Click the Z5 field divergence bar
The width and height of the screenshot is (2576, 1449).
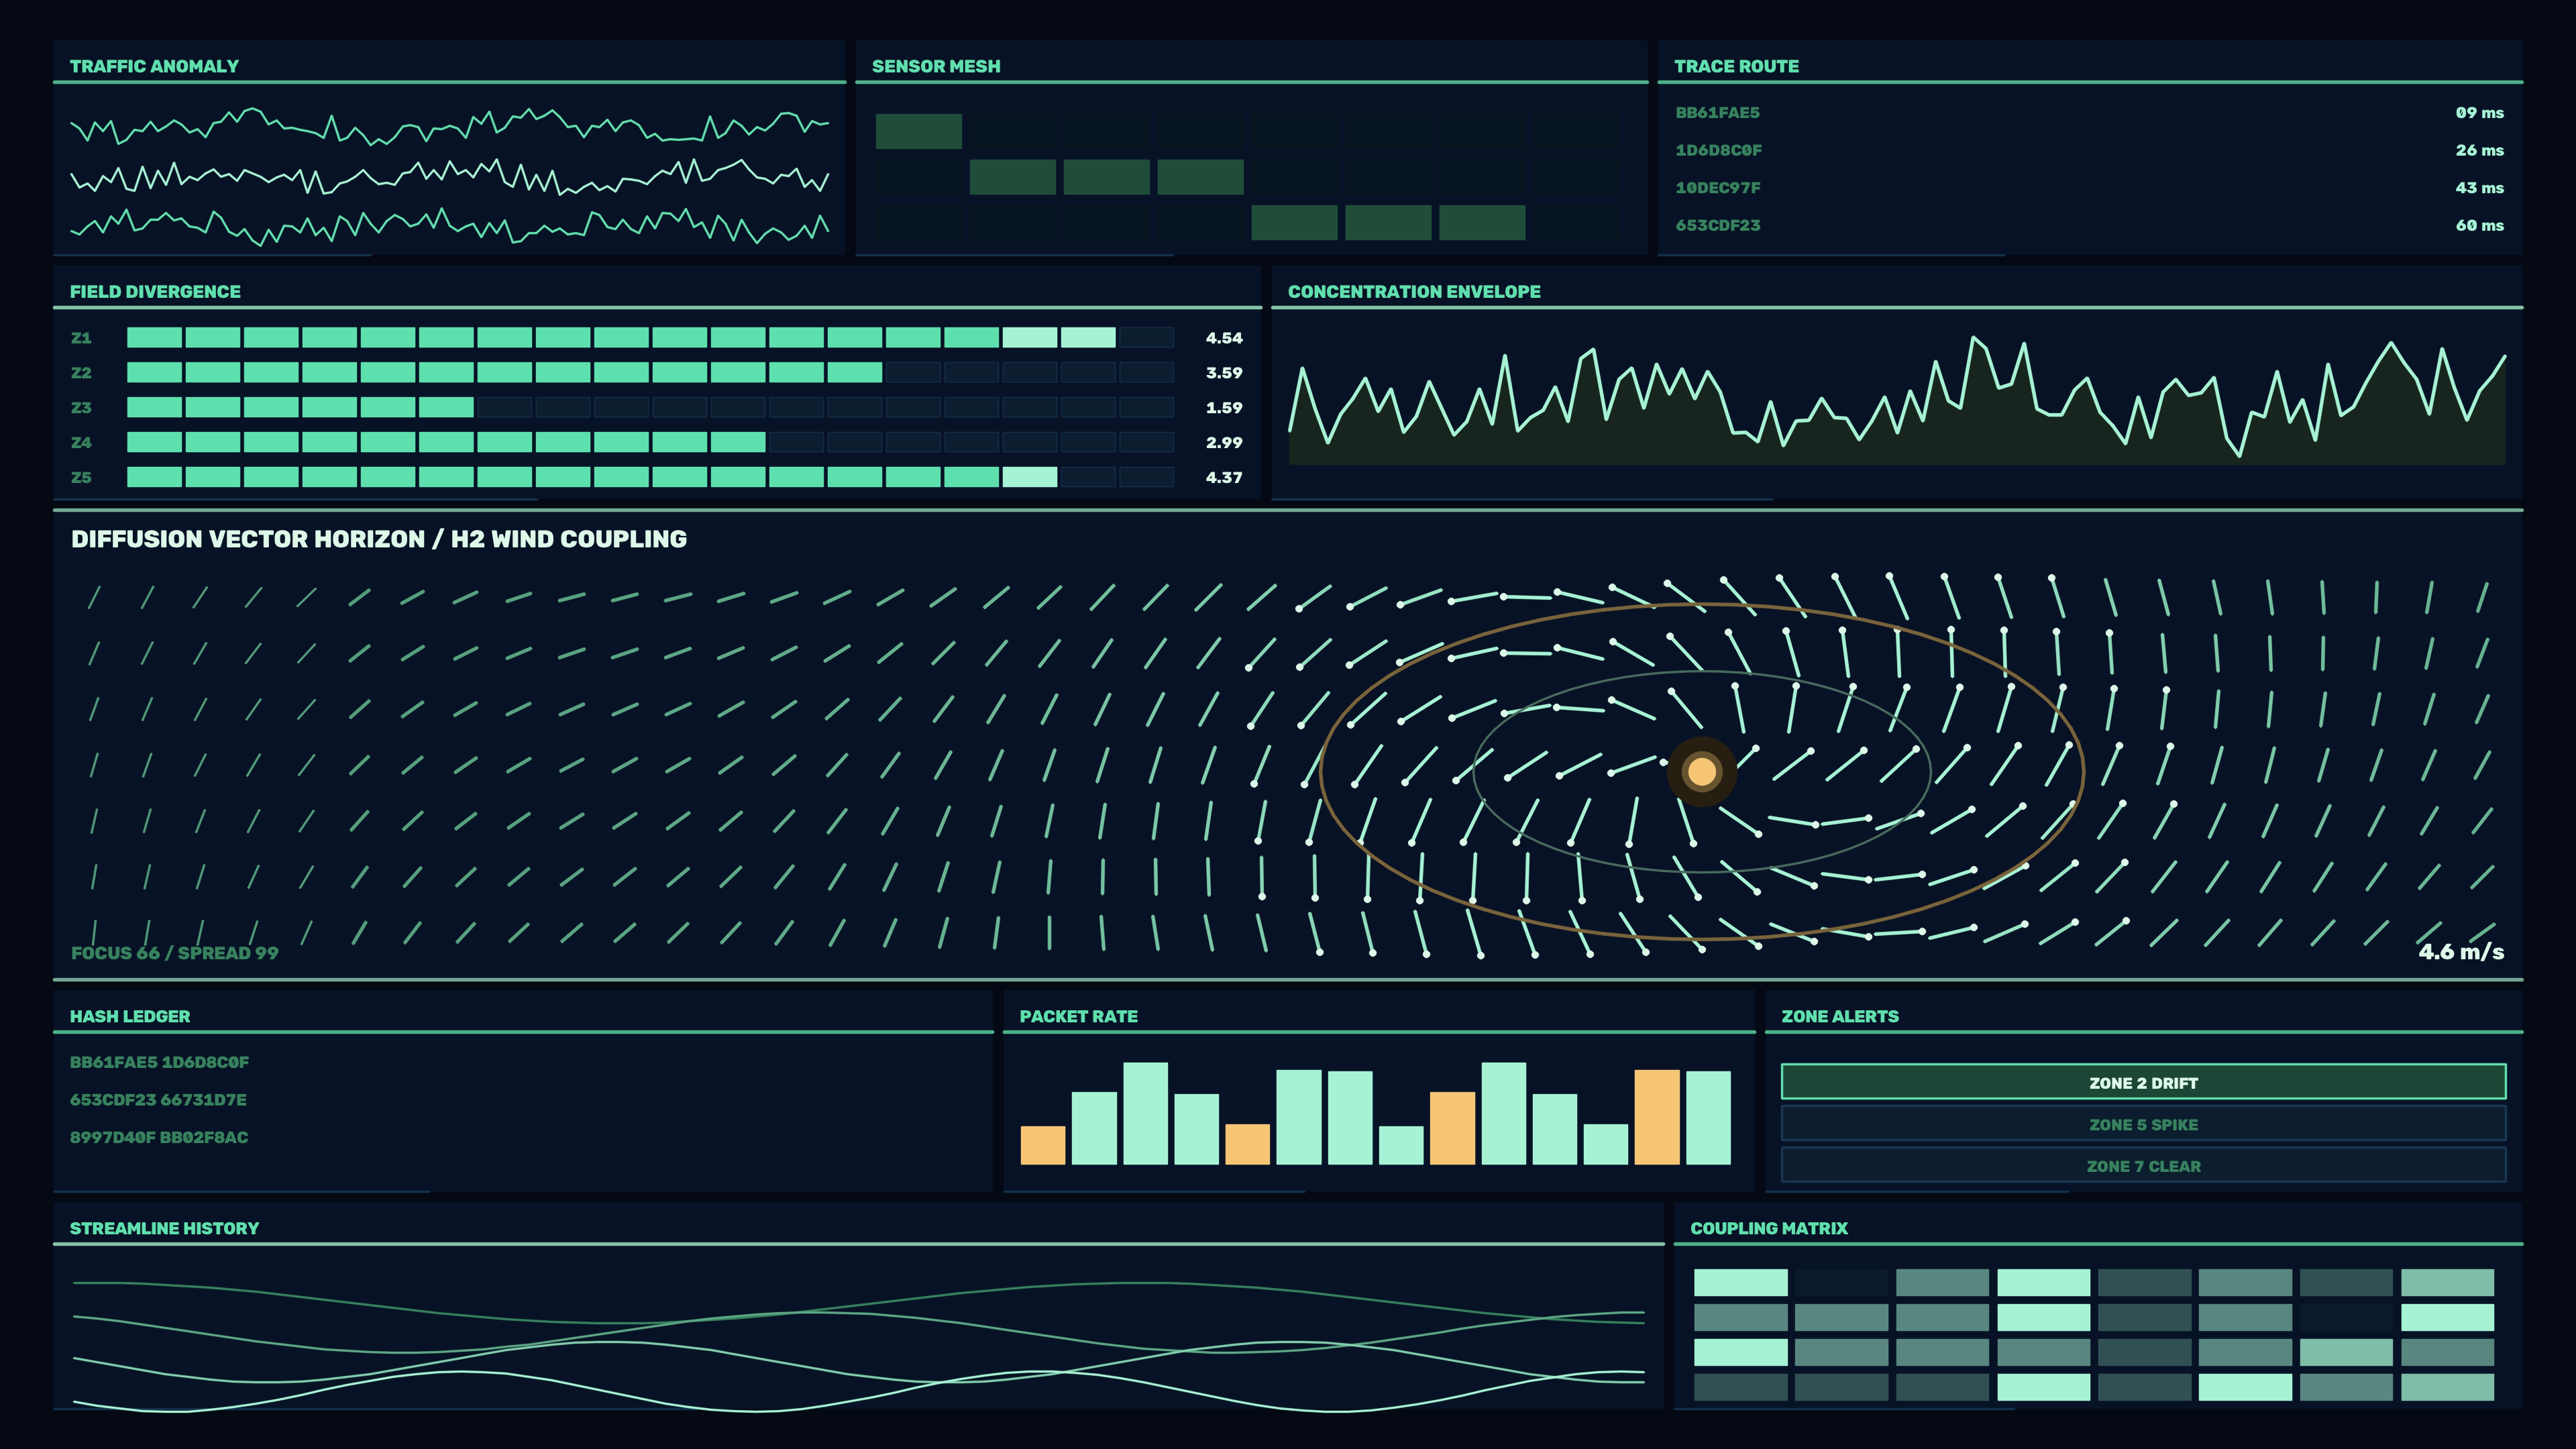[x=650, y=477]
